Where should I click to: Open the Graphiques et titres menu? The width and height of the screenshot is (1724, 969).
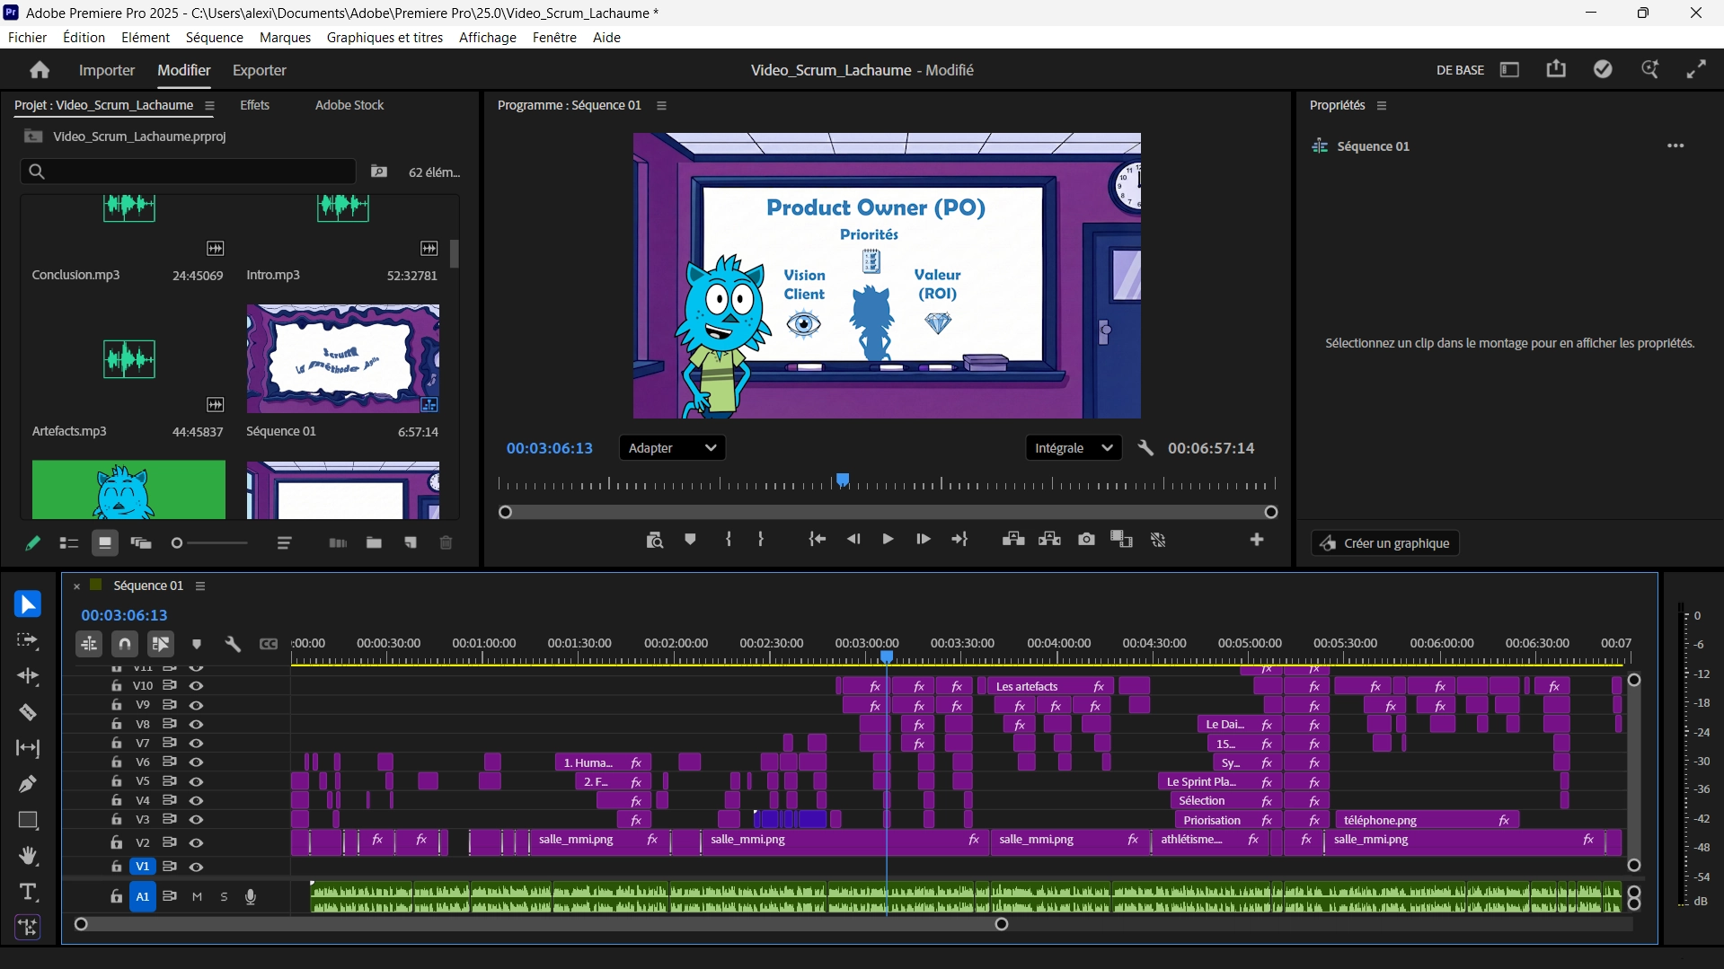(x=384, y=38)
